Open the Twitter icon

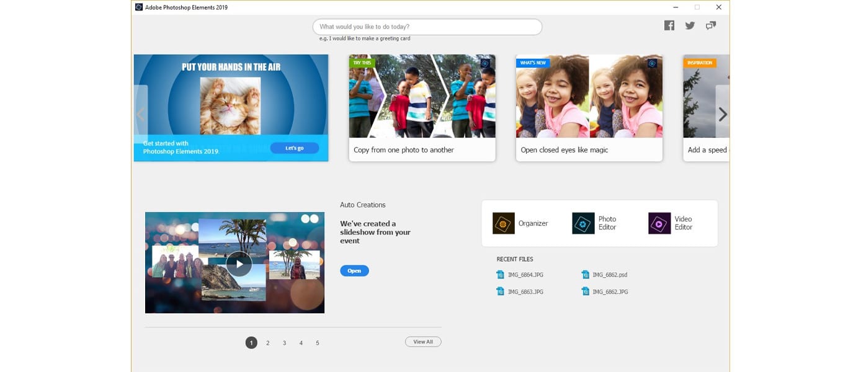point(690,25)
